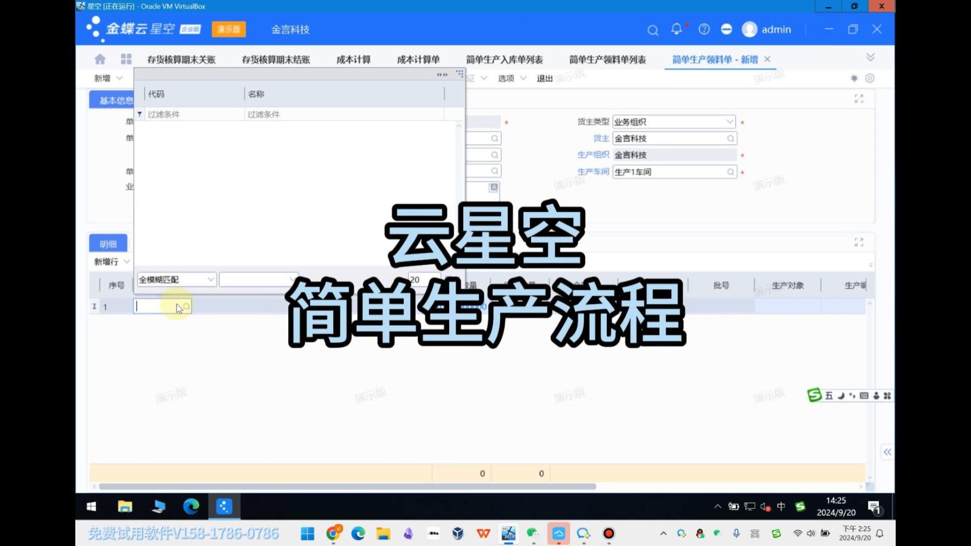Click the 货主 field label link
The image size is (971, 546).
601,139
